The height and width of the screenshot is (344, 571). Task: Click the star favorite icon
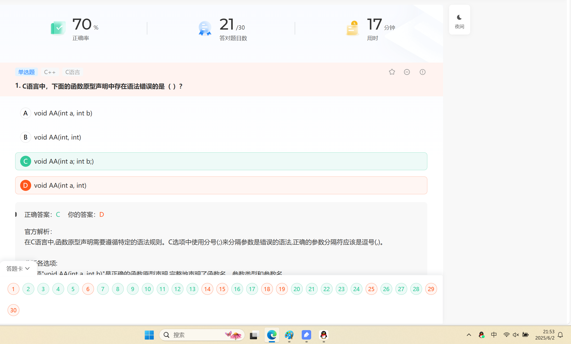coord(392,72)
